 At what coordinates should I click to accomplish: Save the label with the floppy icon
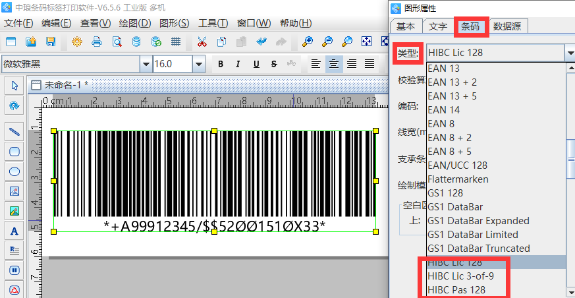pos(51,42)
